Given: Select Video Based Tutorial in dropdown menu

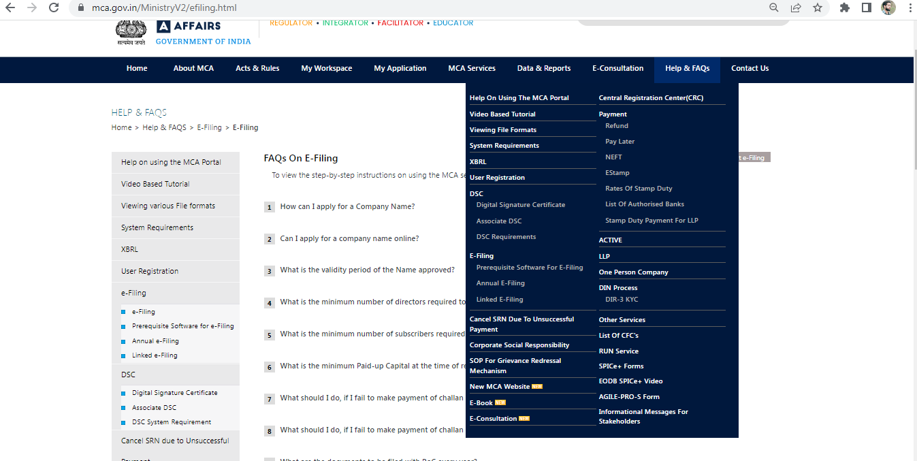Looking at the screenshot, I should [502, 114].
